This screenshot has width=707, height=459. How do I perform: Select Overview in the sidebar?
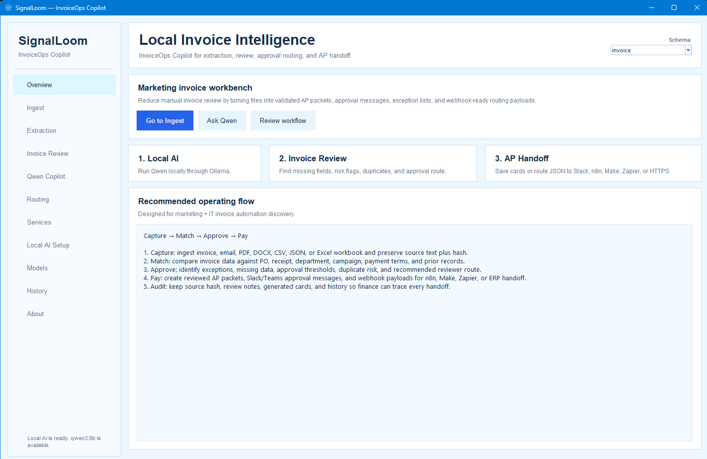coord(64,85)
